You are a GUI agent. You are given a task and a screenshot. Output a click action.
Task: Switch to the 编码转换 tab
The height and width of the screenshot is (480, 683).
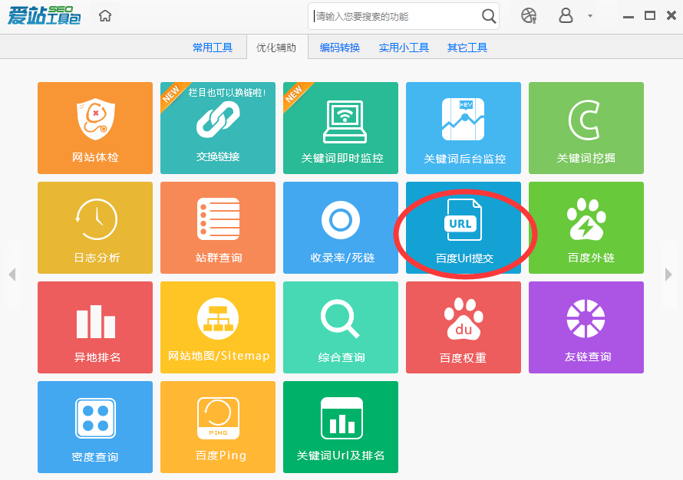click(339, 47)
